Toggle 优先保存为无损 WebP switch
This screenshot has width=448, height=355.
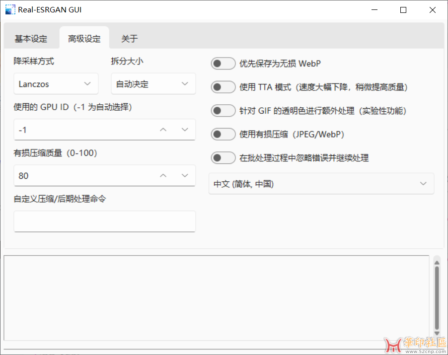point(223,64)
